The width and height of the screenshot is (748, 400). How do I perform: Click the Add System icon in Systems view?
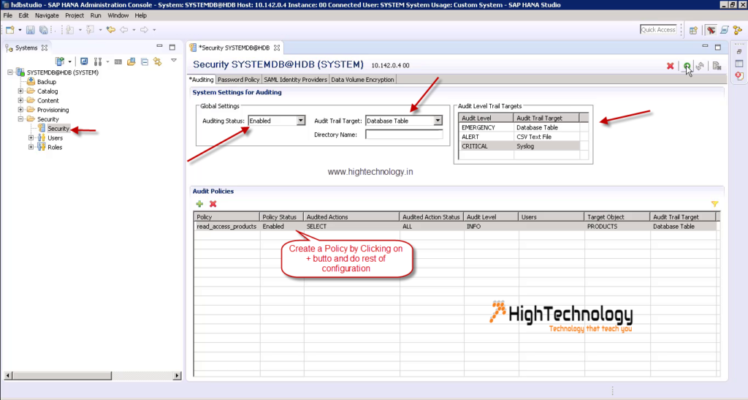(x=60, y=61)
